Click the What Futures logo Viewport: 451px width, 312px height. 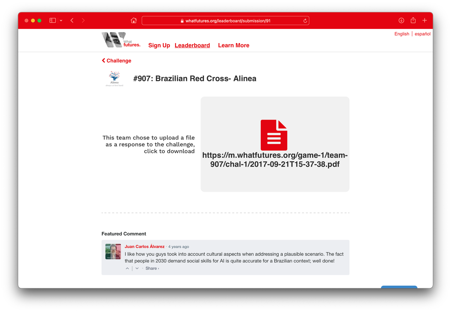pos(121,40)
